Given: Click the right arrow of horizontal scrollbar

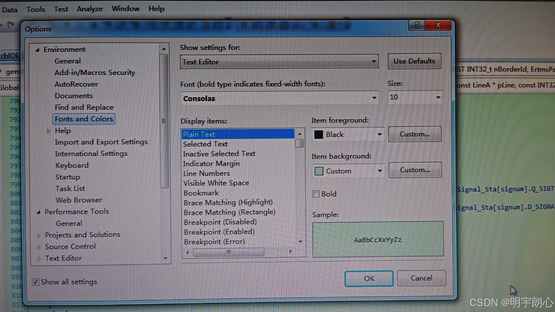Looking at the screenshot, I should 290,252.
